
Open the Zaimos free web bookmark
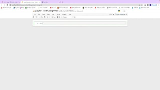tap(112, 8)
